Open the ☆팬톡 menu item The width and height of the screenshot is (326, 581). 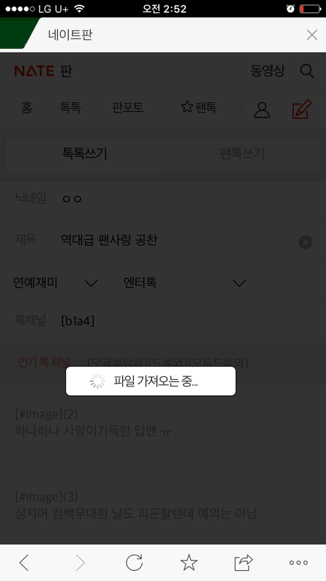199,107
